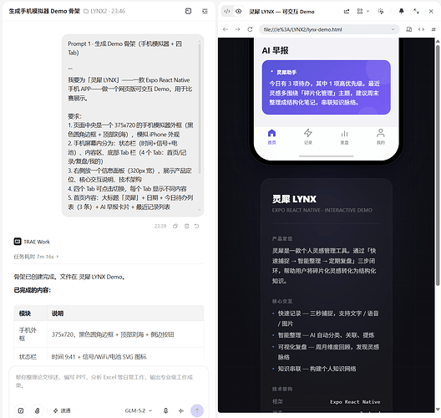Select the 复盘 tab in phone simulator
The image size is (441, 418).
[344, 136]
